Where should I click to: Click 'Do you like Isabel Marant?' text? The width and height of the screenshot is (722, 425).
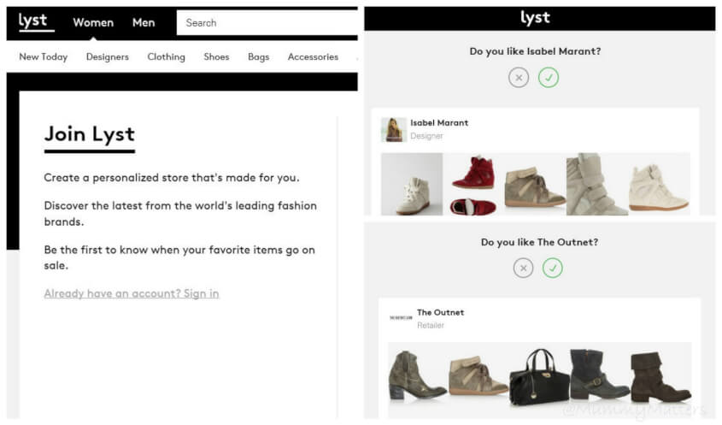[535, 51]
